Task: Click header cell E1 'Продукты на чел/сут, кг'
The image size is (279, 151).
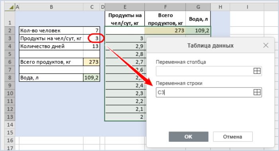Action: coord(125,19)
